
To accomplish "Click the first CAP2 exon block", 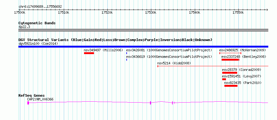I will point(28,103).
